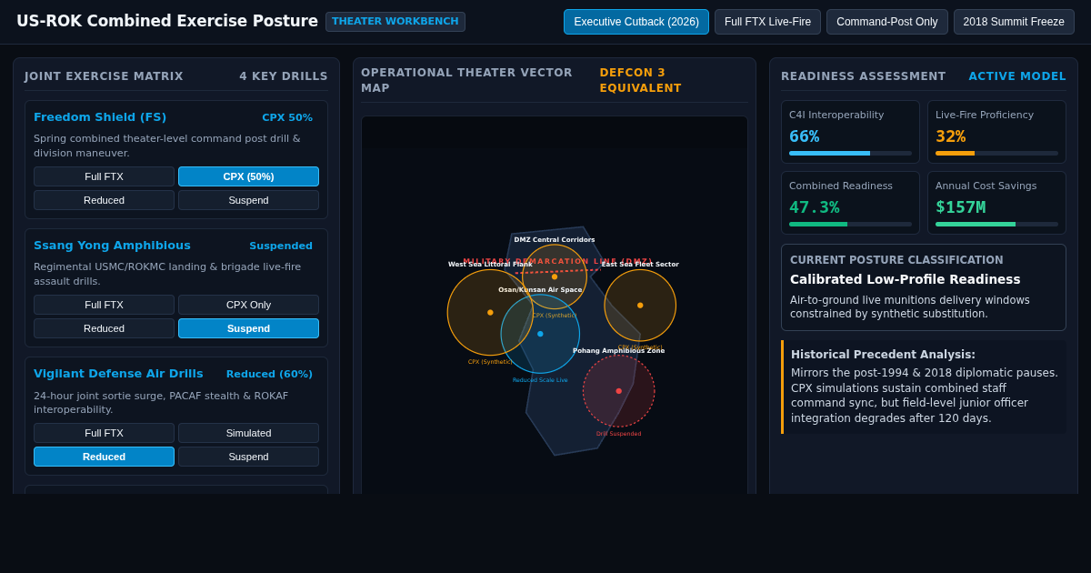The height and width of the screenshot is (573, 1091).
Task: Click the THEATER WORKBENCH badge
Action: point(395,22)
